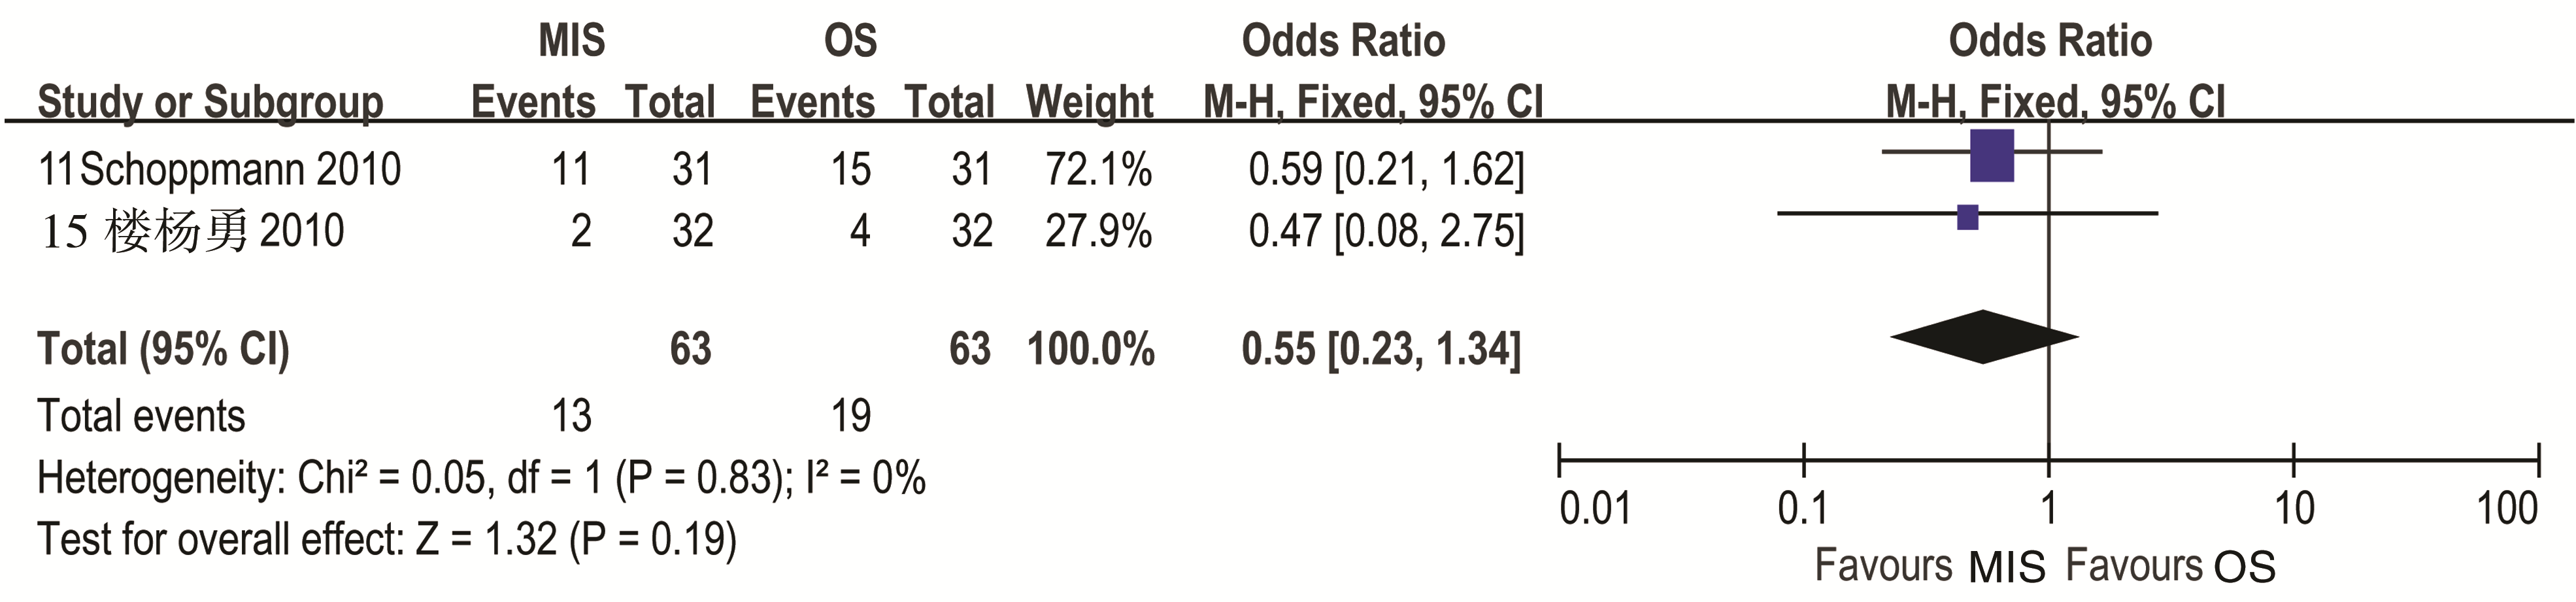Select the 楼杨勇 2010 study label
This screenshot has width=2576, height=602.
(192, 232)
